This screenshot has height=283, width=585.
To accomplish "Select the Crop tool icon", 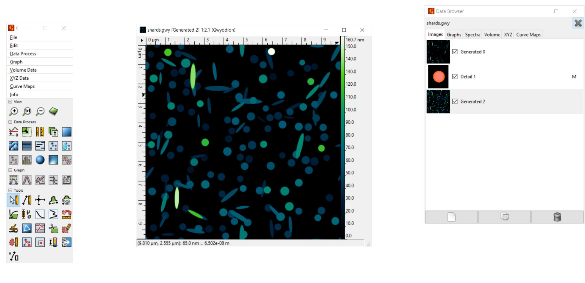I will [x=53, y=229].
